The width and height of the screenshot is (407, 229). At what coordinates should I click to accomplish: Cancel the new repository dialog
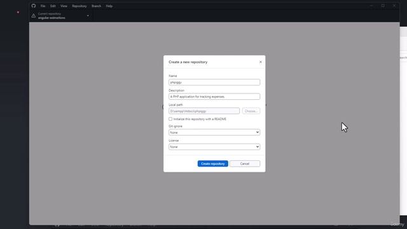pos(245,163)
